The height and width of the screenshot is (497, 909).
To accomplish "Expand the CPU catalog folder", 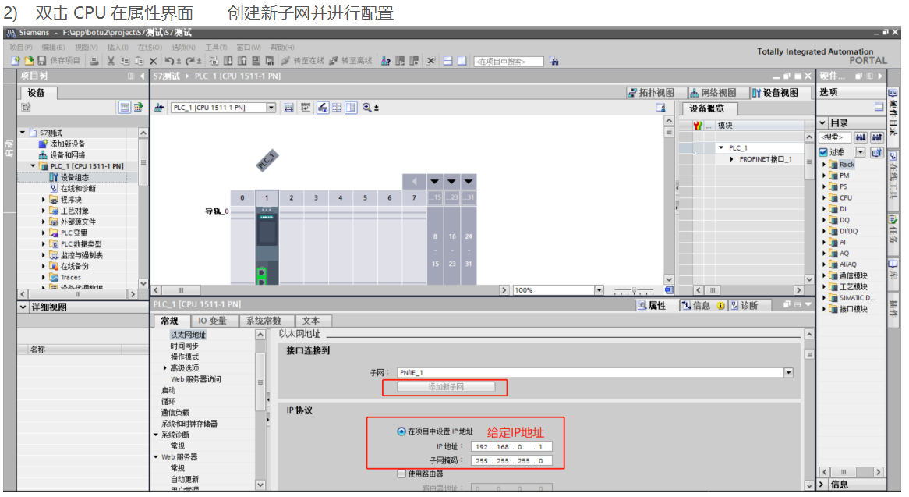I will click(x=824, y=197).
